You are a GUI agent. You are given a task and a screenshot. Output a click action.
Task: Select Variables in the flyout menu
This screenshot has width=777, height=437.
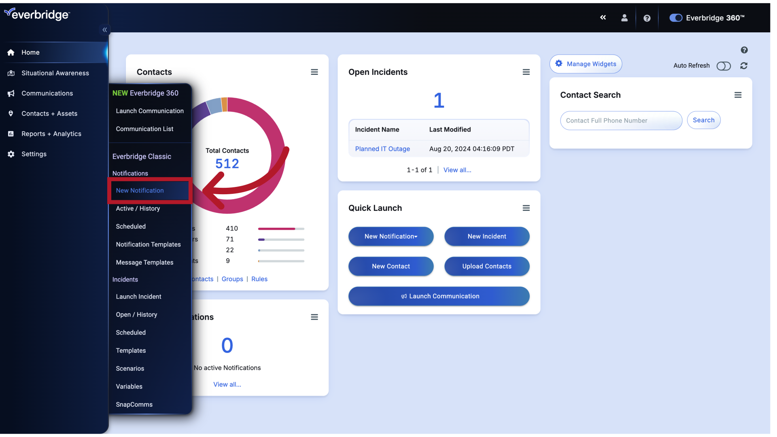129,387
